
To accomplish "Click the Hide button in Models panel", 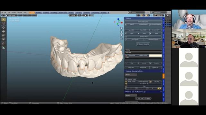I will click(x=131, y=63).
